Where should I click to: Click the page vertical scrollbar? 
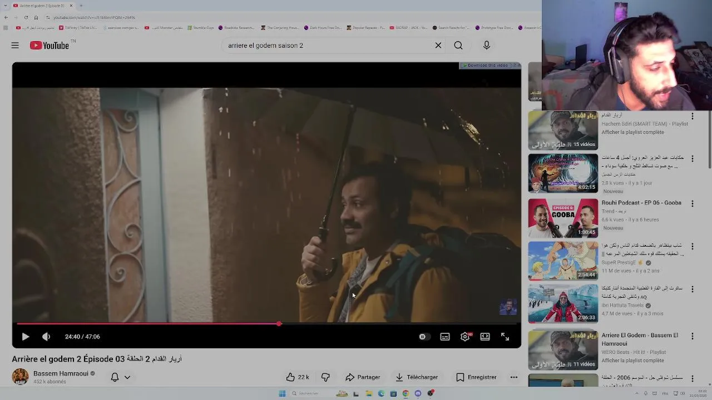[x=709, y=139]
